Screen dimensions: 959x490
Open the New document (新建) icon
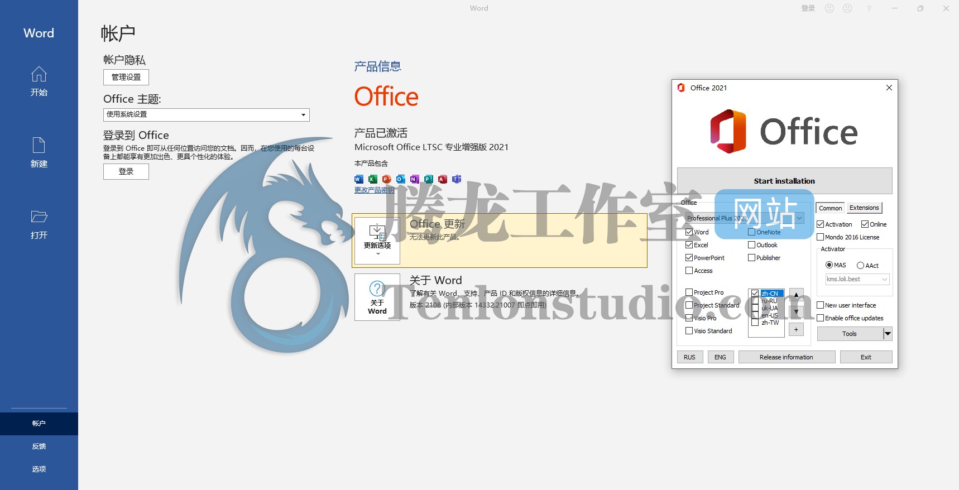pyautogui.click(x=39, y=145)
